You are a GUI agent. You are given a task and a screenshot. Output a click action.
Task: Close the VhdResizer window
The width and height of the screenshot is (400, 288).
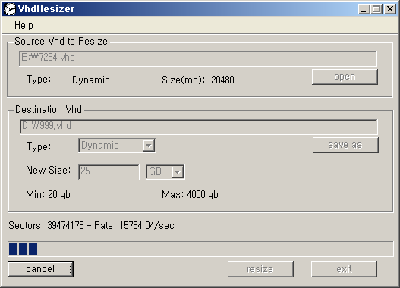390,9
